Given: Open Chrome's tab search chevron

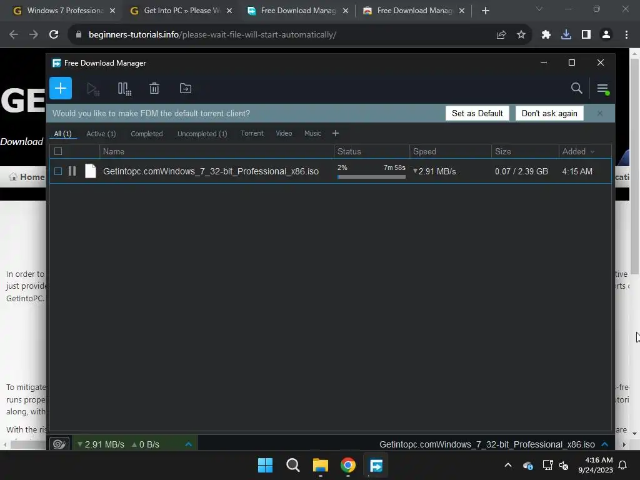Looking at the screenshot, I should 539,9.
